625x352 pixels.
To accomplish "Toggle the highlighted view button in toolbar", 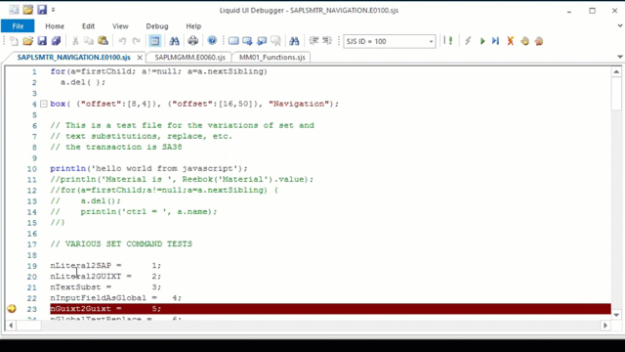I will [154, 41].
